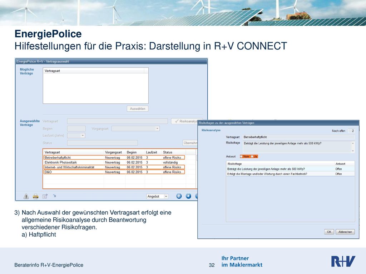366x274 pixels.
Task: Click 06.02.2015 in the Internet- und Wirtschaftskriminalität row
Action: tap(134, 167)
